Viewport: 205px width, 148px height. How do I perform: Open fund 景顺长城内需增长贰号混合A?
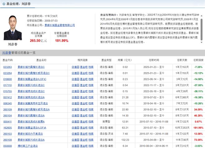point(34,109)
